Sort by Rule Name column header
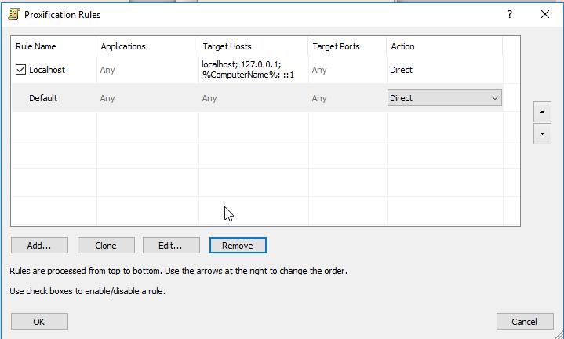This screenshot has width=564, height=339. pyautogui.click(x=53, y=46)
